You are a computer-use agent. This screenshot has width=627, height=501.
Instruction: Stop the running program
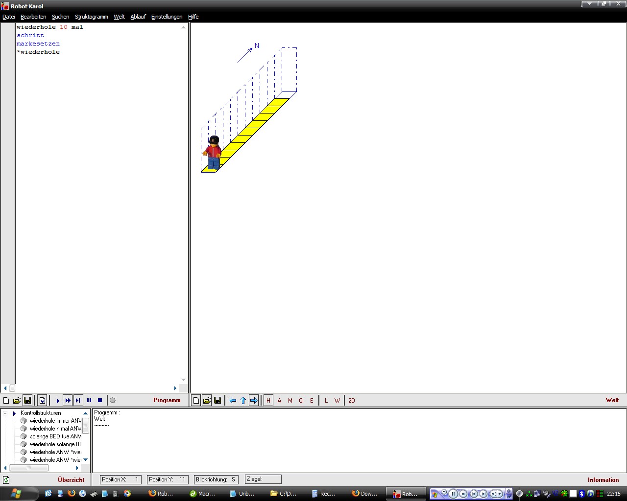click(100, 400)
